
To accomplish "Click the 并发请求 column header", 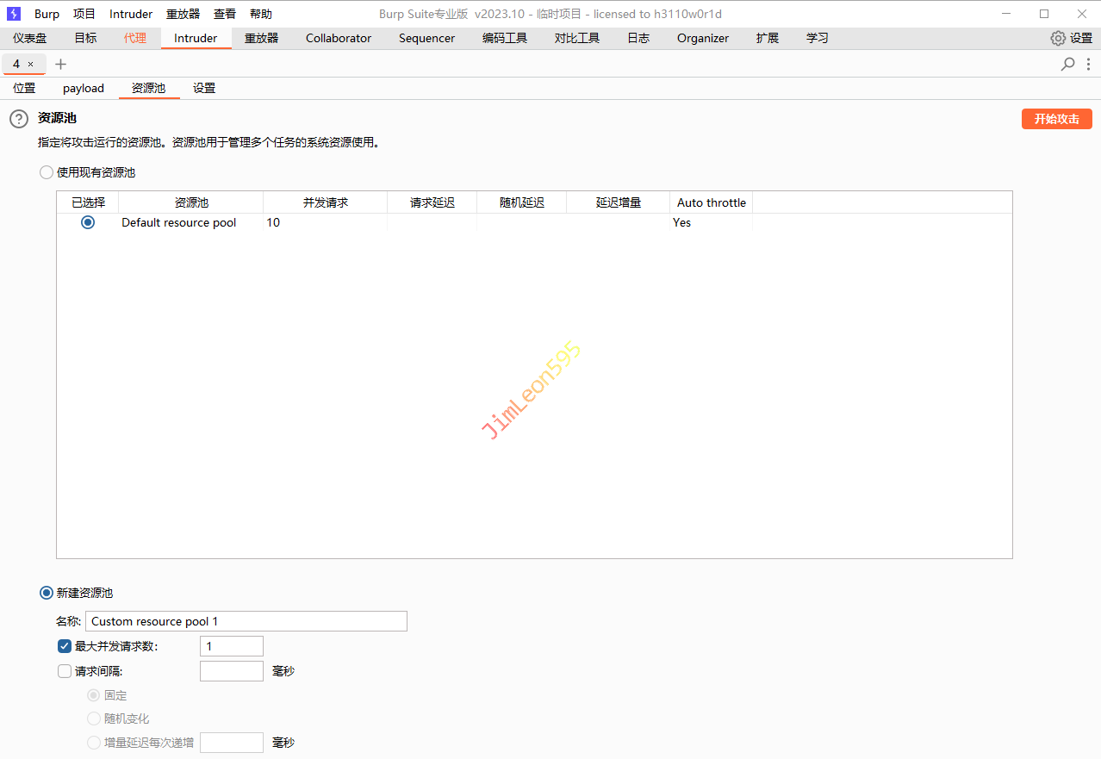I will (325, 202).
